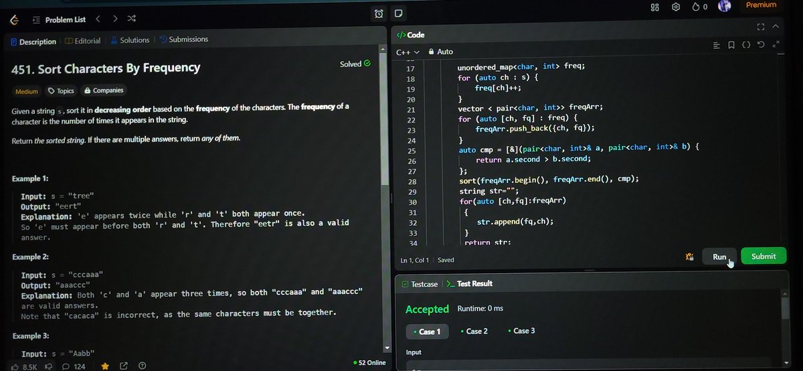Click line number 25 in the gutter

(411, 151)
